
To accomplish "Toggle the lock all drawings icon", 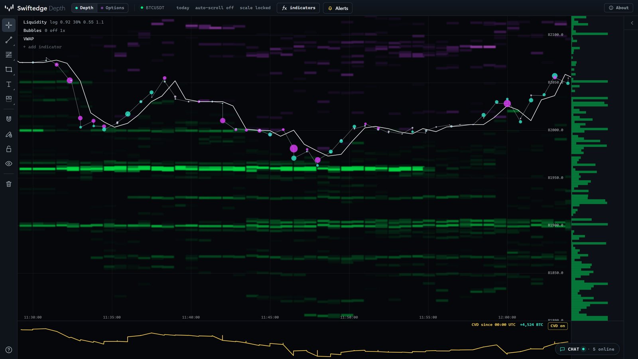I will [9, 149].
